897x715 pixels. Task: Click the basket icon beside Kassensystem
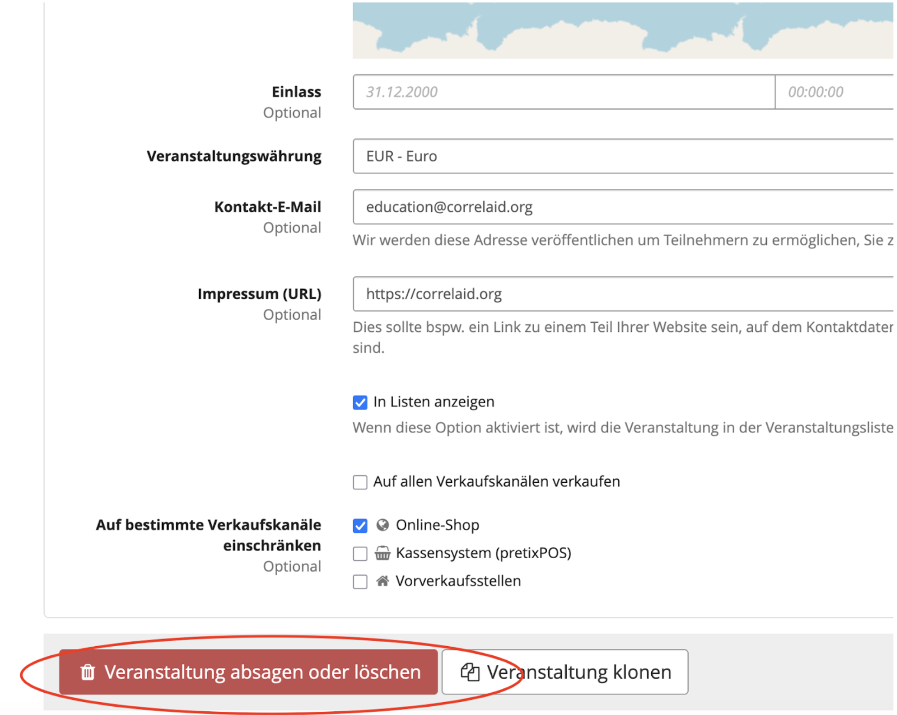point(382,553)
